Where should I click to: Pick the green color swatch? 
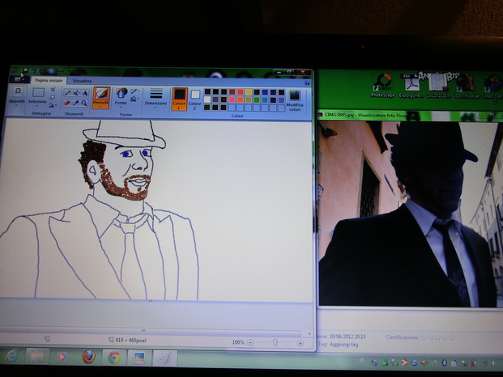point(256,100)
